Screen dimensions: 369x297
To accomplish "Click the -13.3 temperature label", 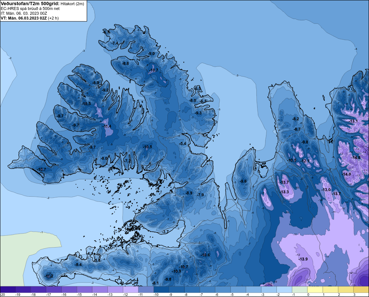I will click(x=284, y=192).
